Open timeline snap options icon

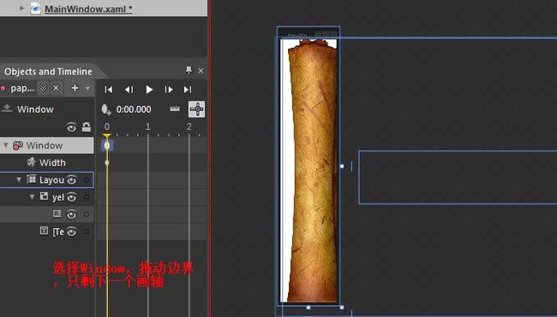pyautogui.click(x=175, y=109)
